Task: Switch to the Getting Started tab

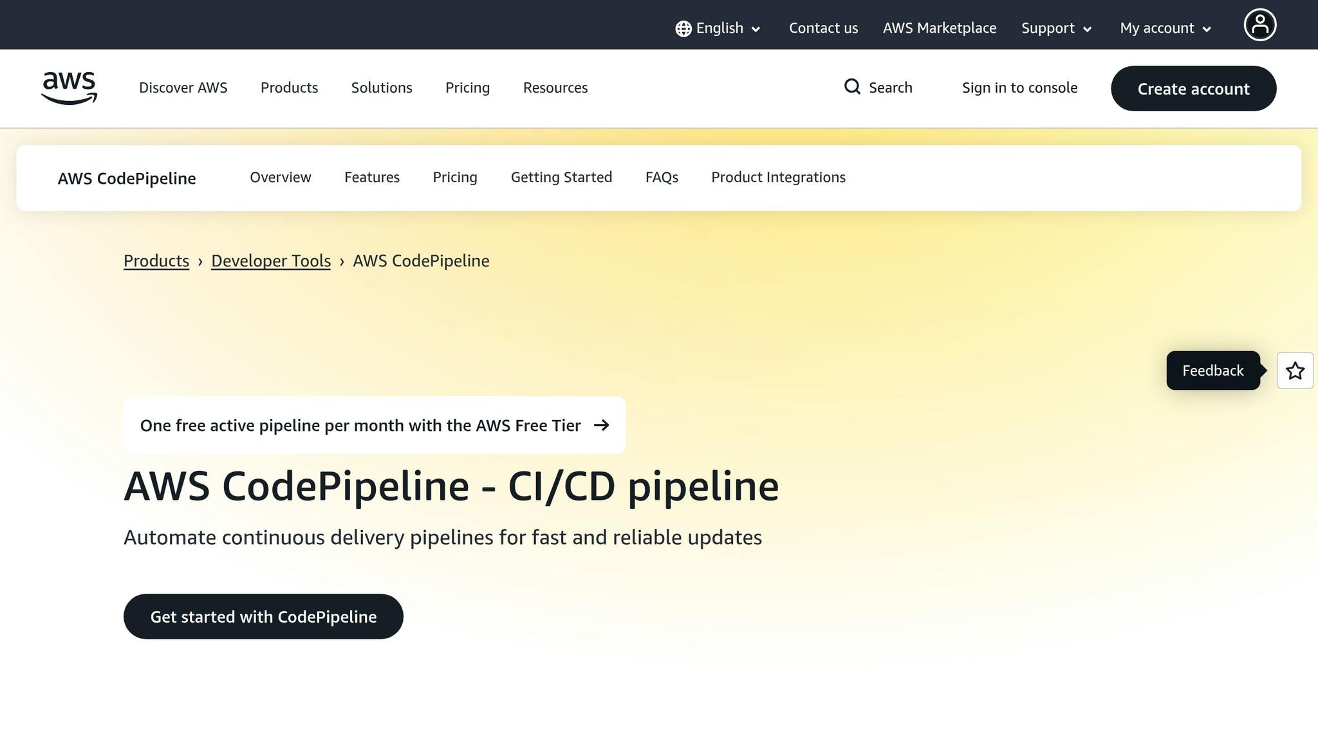Action: pos(561,178)
